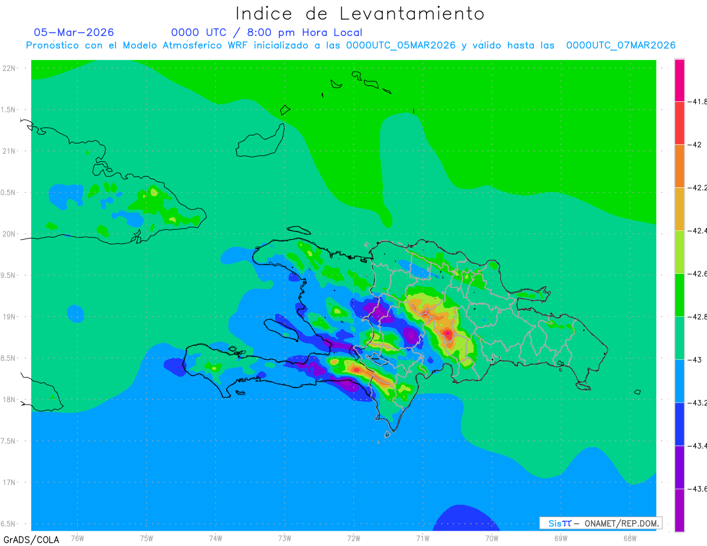Image resolution: width=707 pixels, height=546 pixels.
Task: Click the '-43.2' legend value
Action: [698, 403]
